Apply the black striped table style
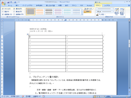131x98 pixels. (49, 11)
